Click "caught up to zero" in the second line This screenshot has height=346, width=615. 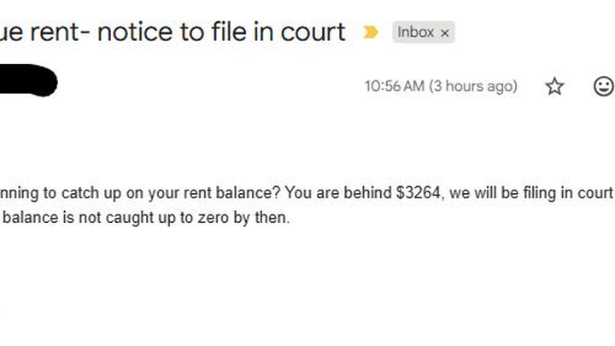coord(179,218)
